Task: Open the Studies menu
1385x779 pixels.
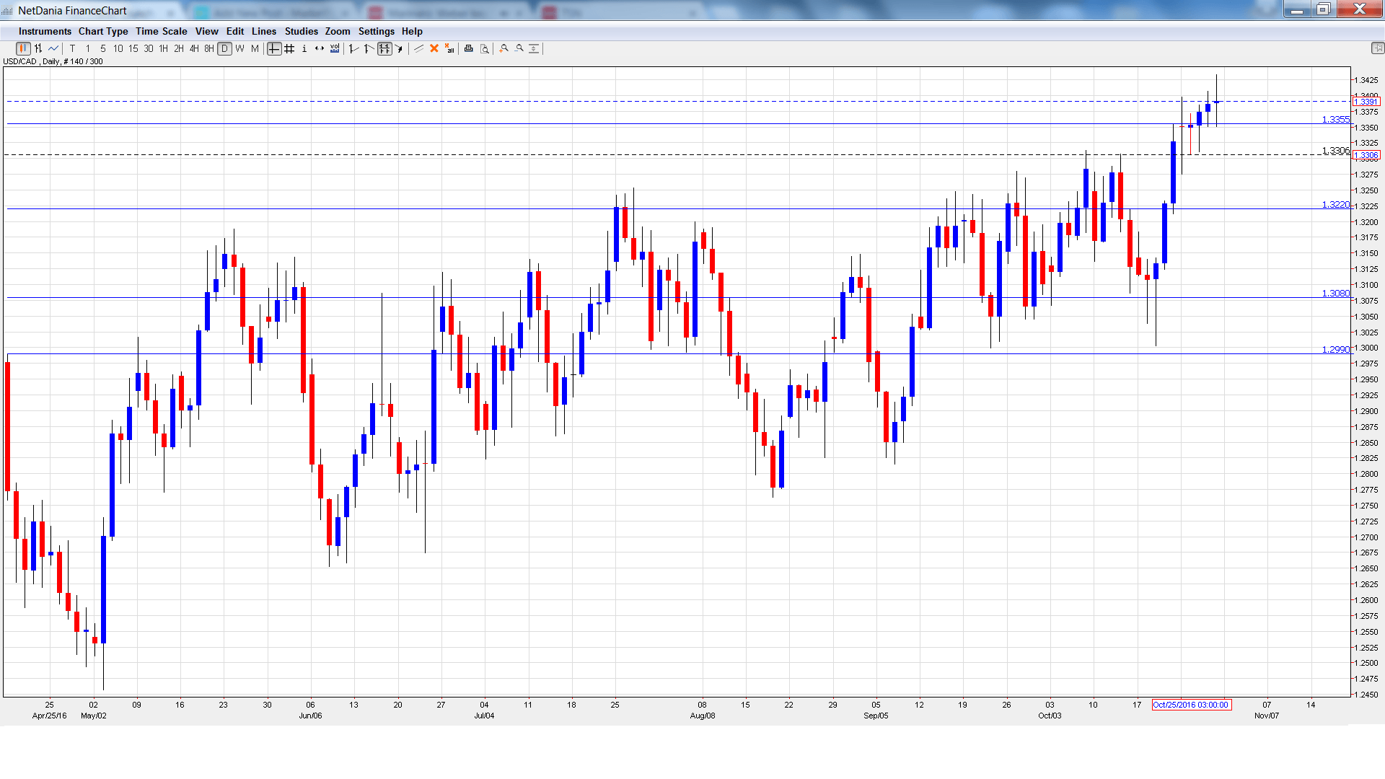Action: pos(301,31)
